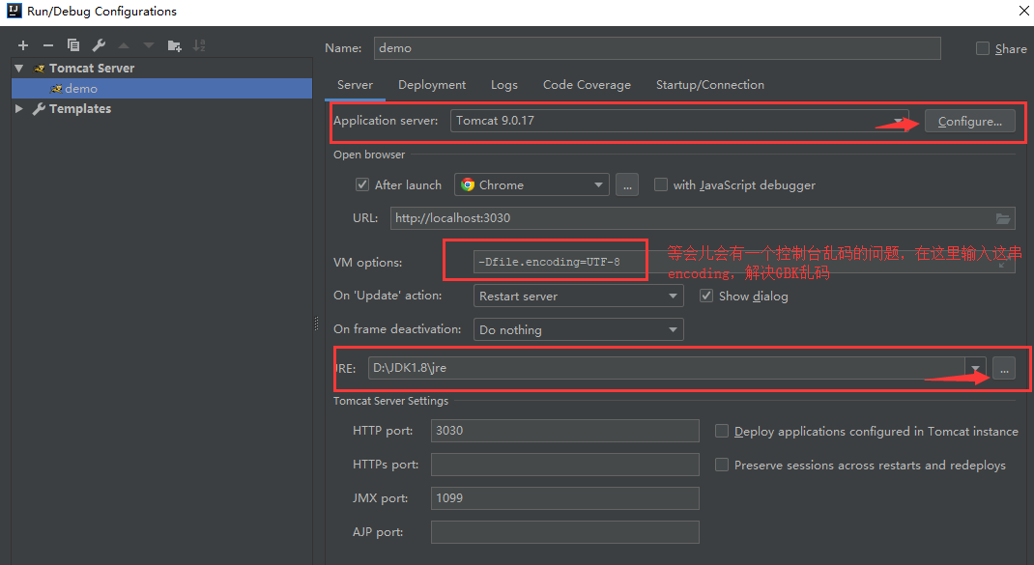Open the Application server dropdown

pyautogui.click(x=899, y=121)
